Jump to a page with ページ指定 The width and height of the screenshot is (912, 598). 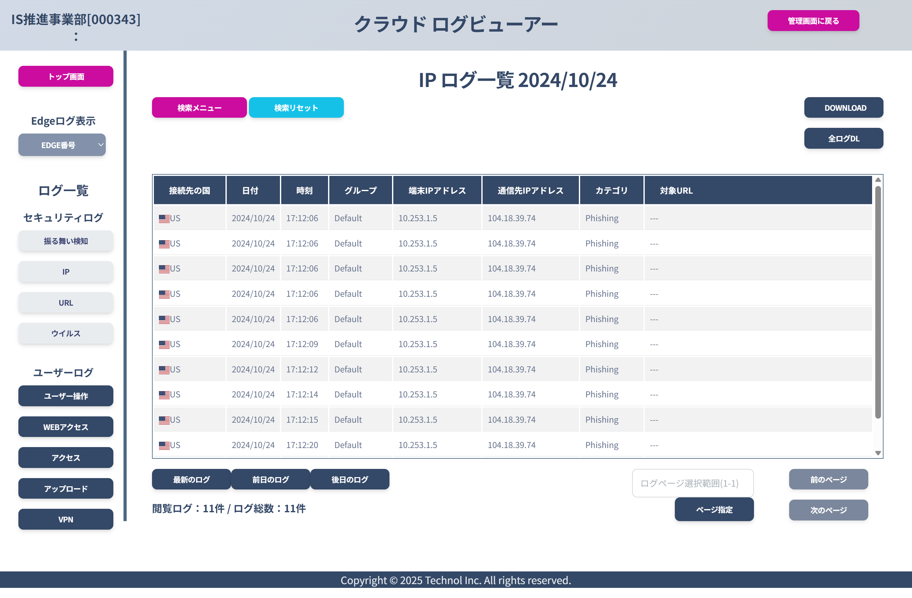point(714,509)
